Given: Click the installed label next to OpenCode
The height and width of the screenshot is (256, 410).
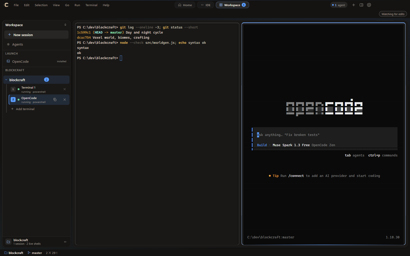Looking at the screenshot, I should [x=61, y=61].
